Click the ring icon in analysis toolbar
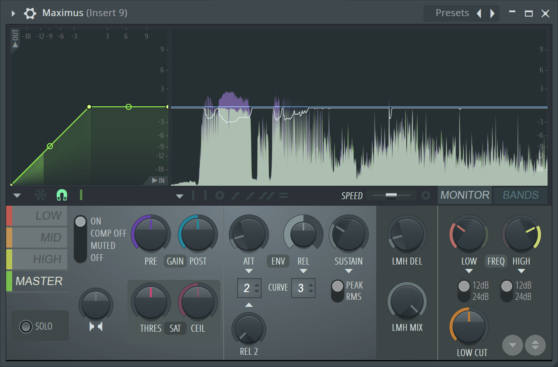The height and width of the screenshot is (367, 558). pos(220,196)
